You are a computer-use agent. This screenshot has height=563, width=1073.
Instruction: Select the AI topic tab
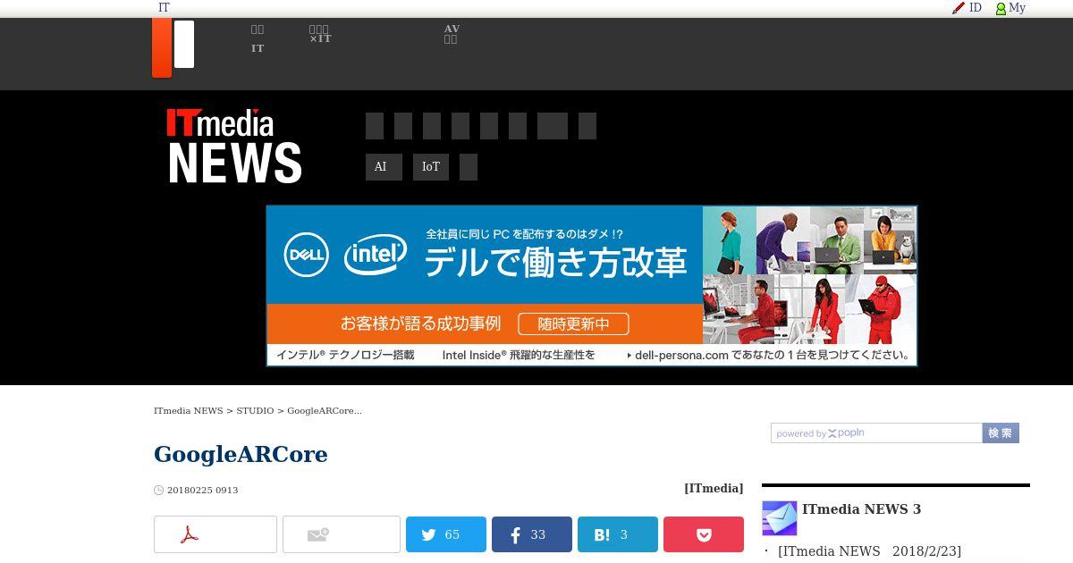(384, 167)
